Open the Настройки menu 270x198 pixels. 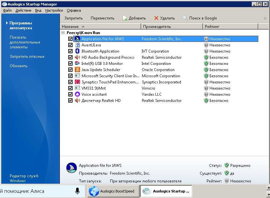(54, 10)
